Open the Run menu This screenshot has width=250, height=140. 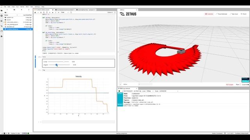point(17,7)
